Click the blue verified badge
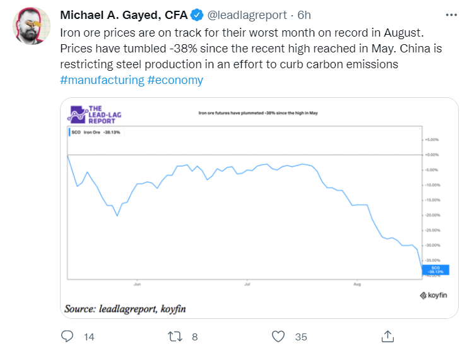This screenshot has height=353, width=472. [x=197, y=15]
